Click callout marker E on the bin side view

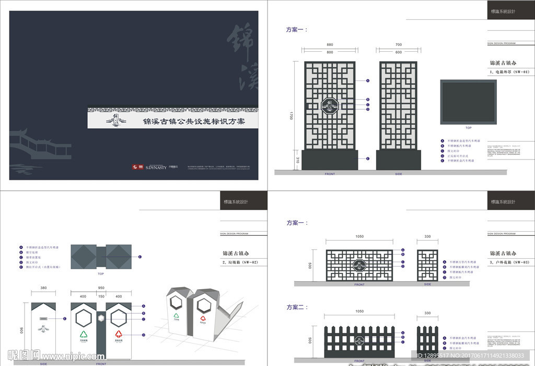[65, 318]
